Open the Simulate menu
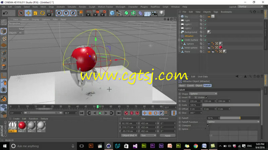 72,7
